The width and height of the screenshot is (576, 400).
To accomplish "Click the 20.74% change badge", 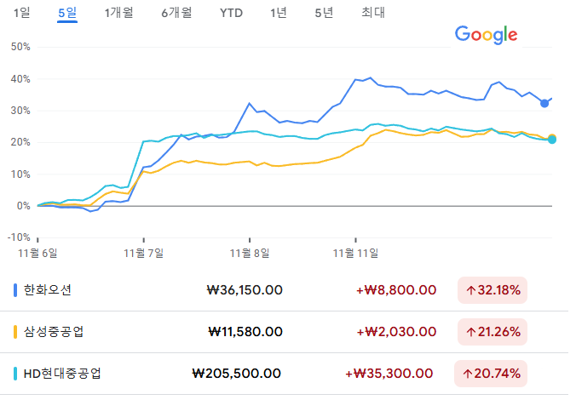I will (x=491, y=374).
